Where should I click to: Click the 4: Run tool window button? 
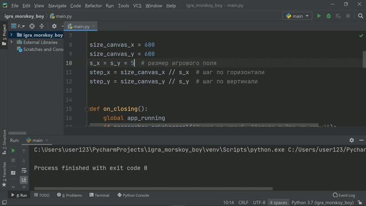pos(19,195)
